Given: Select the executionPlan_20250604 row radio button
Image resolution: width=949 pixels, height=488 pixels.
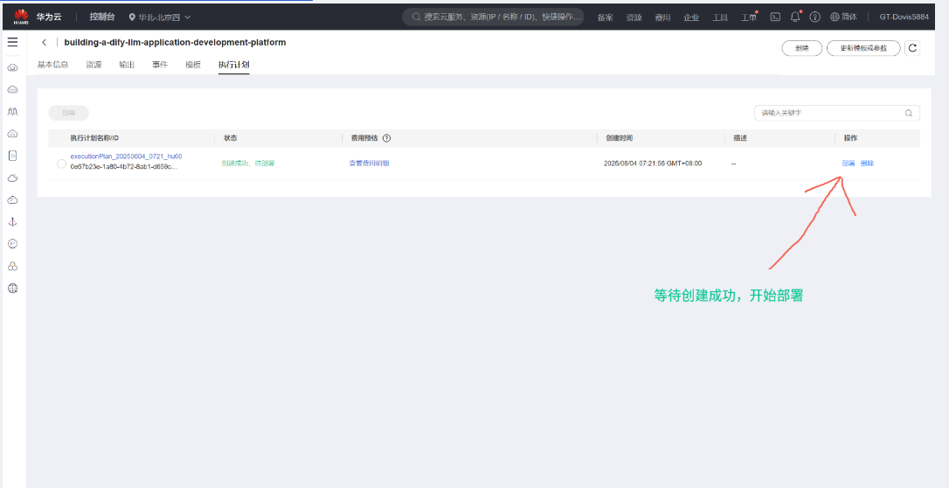Looking at the screenshot, I should pyautogui.click(x=61, y=164).
